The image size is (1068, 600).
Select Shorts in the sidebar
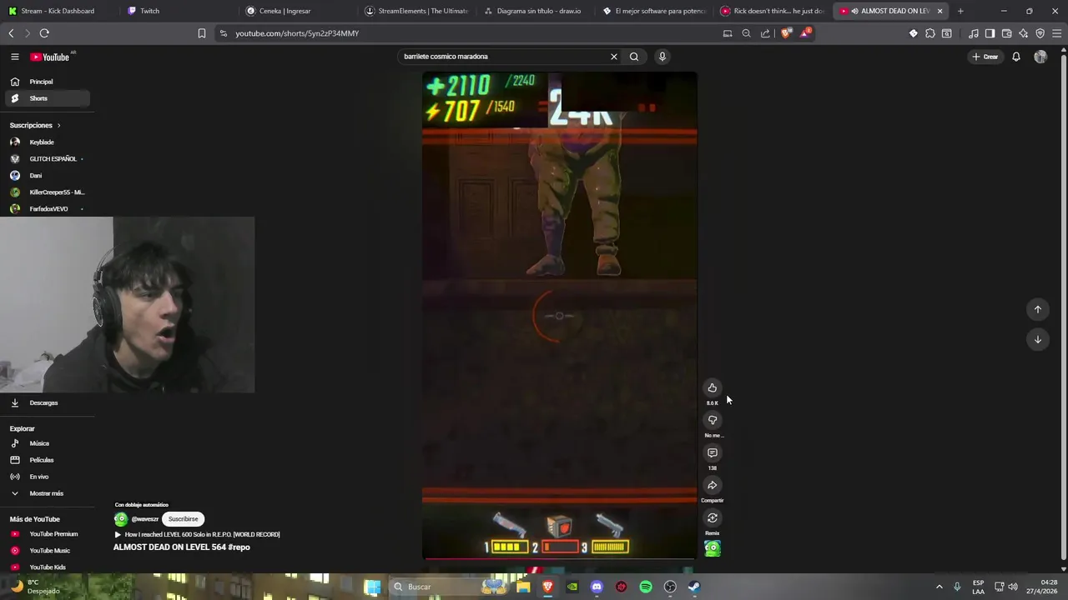[x=48, y=98]
